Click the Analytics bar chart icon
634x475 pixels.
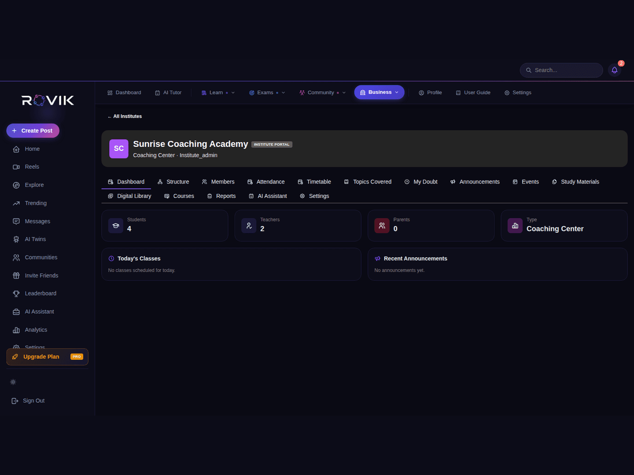(16, 330)
